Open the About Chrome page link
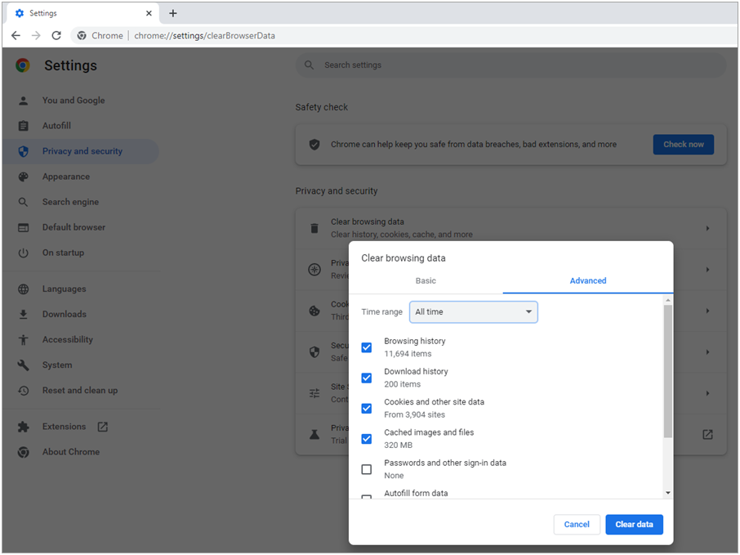 point(71,452)
